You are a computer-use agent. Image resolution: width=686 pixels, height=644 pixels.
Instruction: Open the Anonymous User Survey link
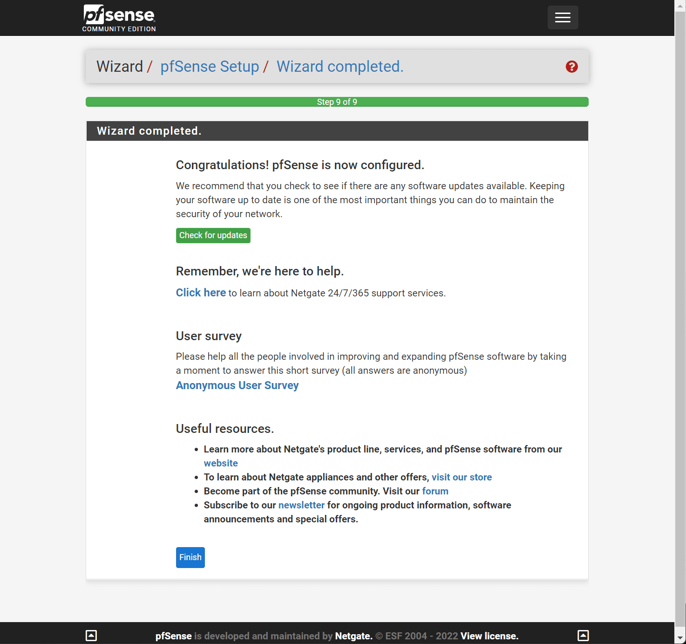point(237,385)
